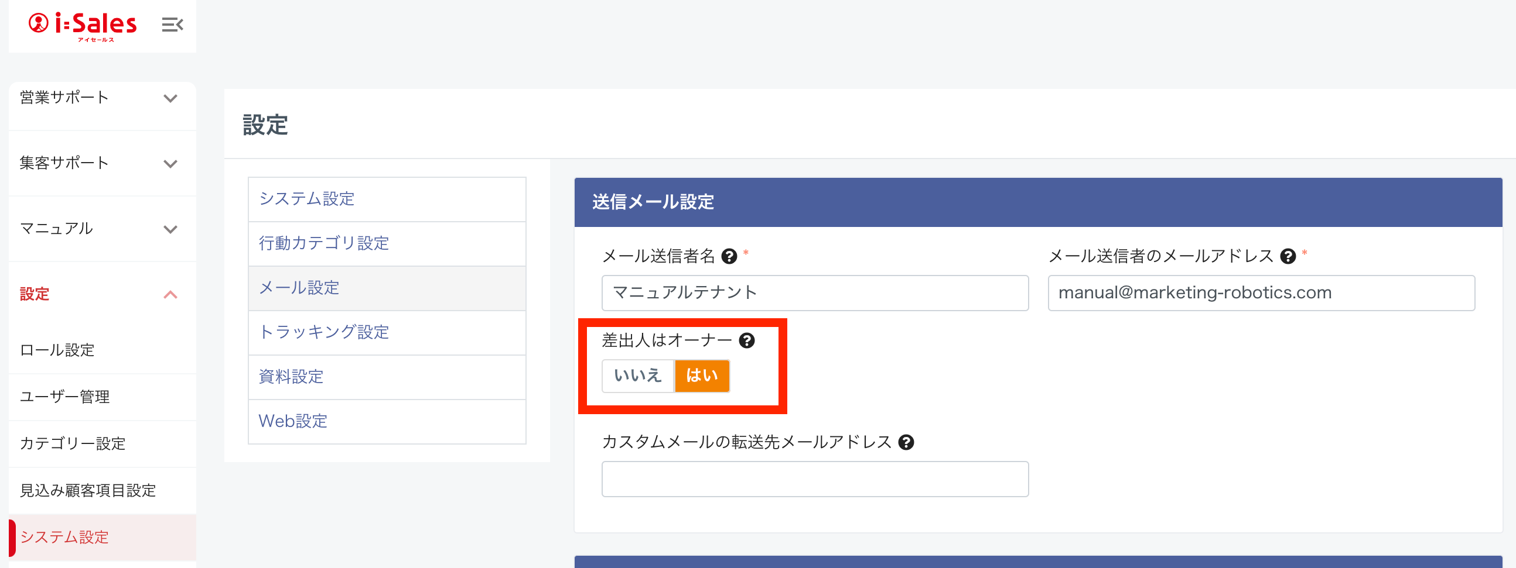Open ロール設定 in the sidebar
Viewport: 1516px width, 568px height.
pos(57,350)
